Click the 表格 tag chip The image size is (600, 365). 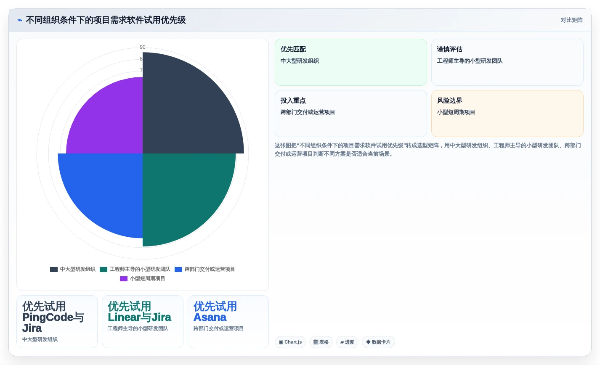(321, 342)
